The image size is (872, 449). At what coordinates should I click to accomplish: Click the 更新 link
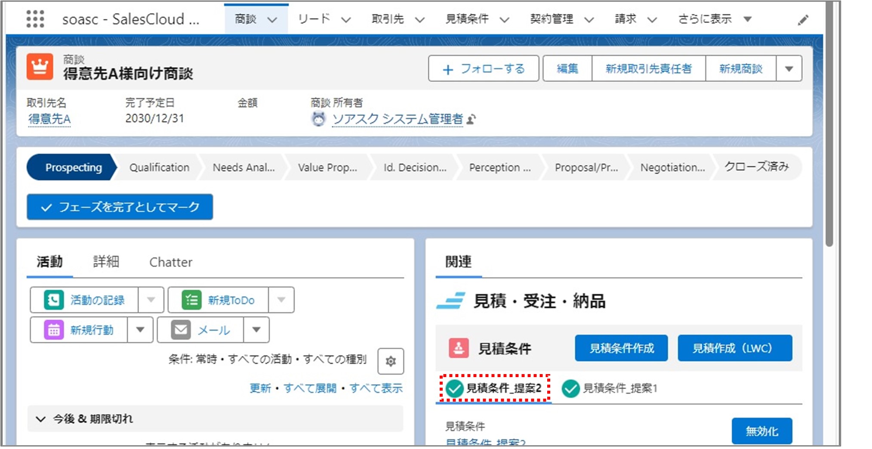[260, 388]
